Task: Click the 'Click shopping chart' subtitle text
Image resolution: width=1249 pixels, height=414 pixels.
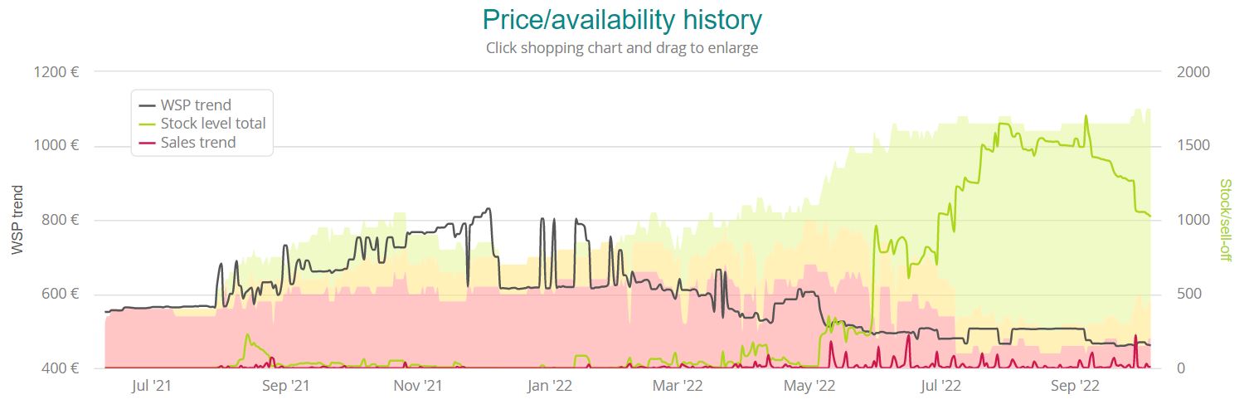Action: point(622,47)
